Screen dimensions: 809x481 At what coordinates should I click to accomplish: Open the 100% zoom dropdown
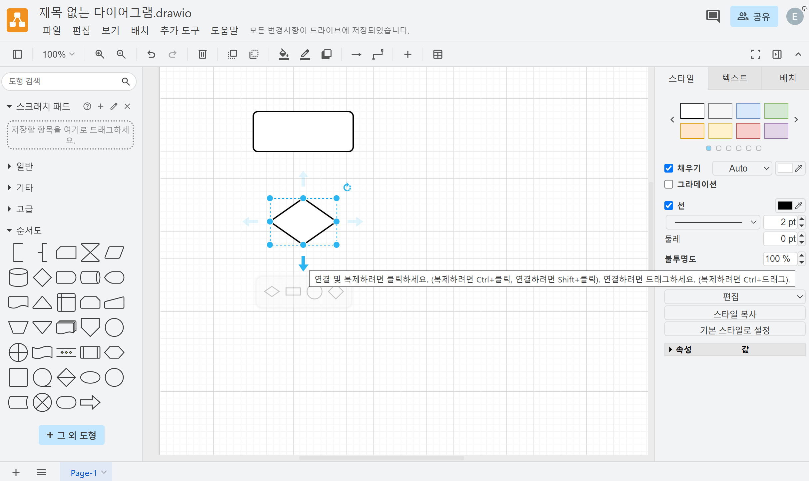click(58, 54)
